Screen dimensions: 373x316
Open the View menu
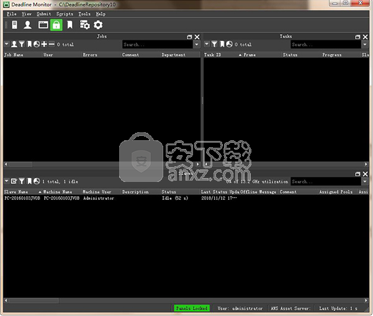tap(27, 14)
